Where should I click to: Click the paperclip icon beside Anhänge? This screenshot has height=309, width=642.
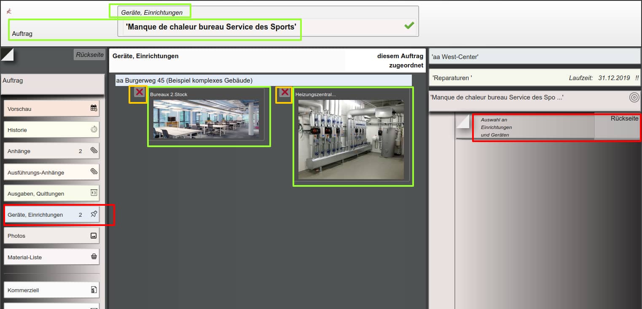tap(94, 150)
